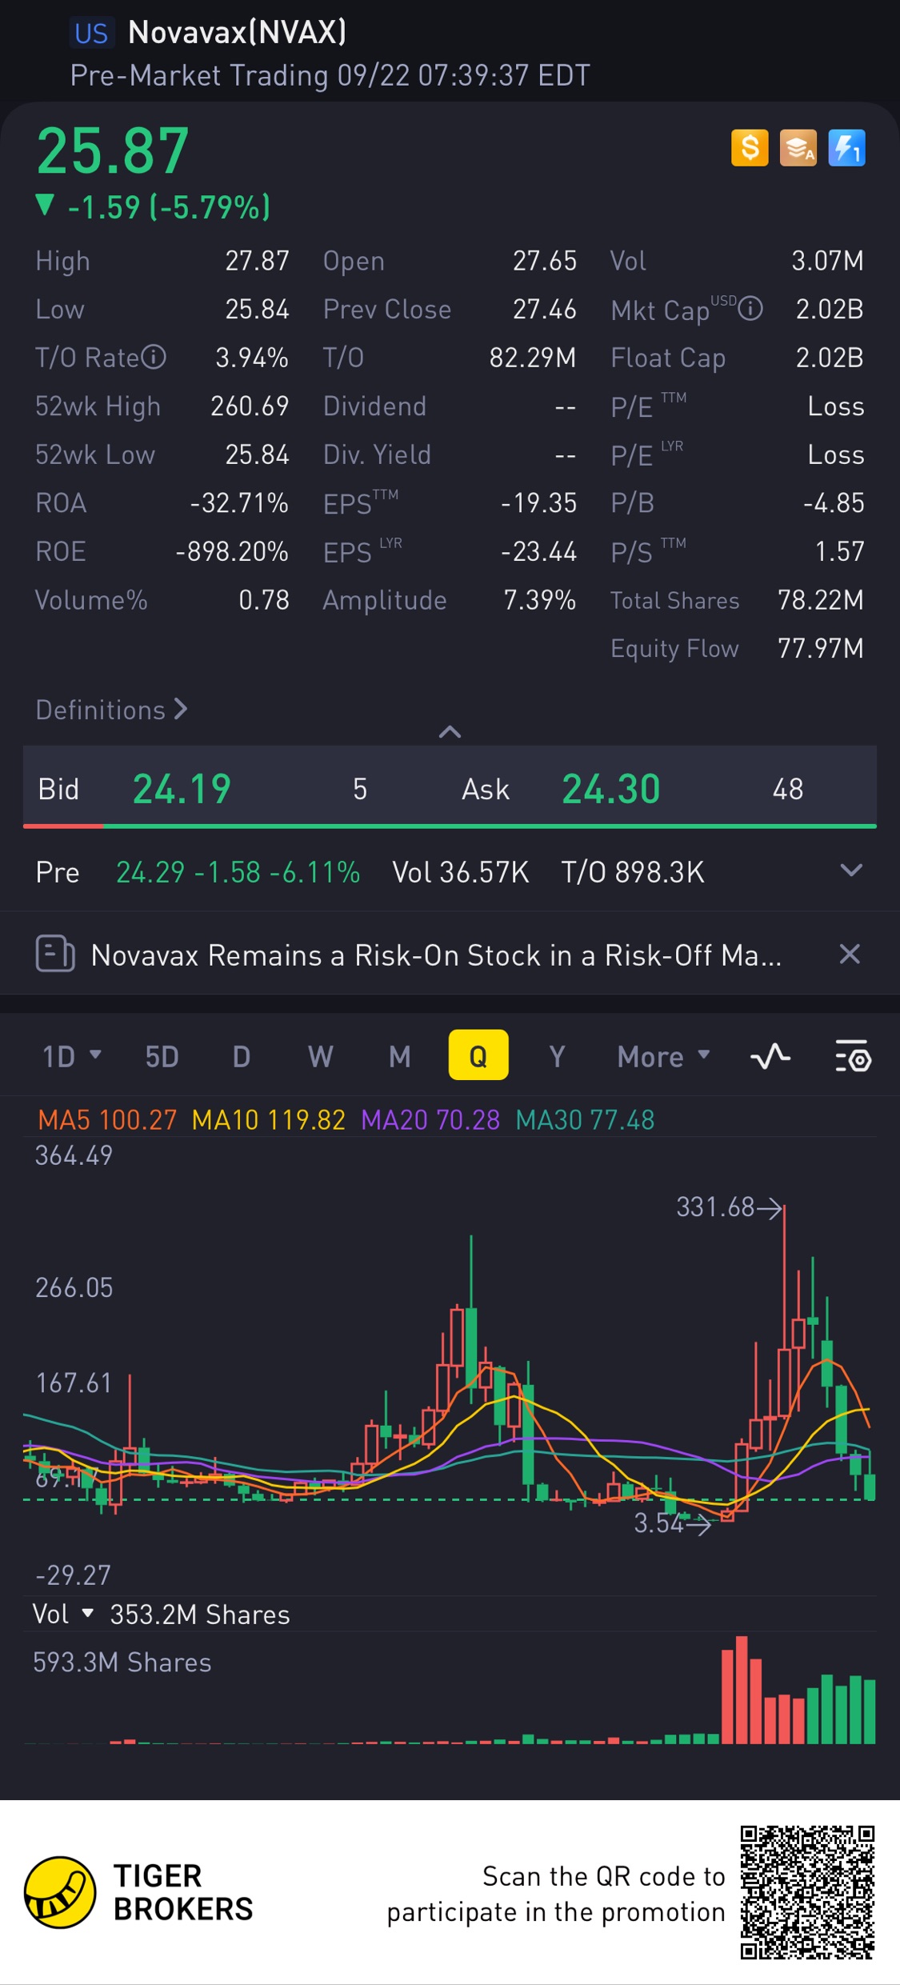Tap the Pre price 24.29 -1.58 -6.11%
Viewport: 900px width, 1985px height.
(238, 871)
